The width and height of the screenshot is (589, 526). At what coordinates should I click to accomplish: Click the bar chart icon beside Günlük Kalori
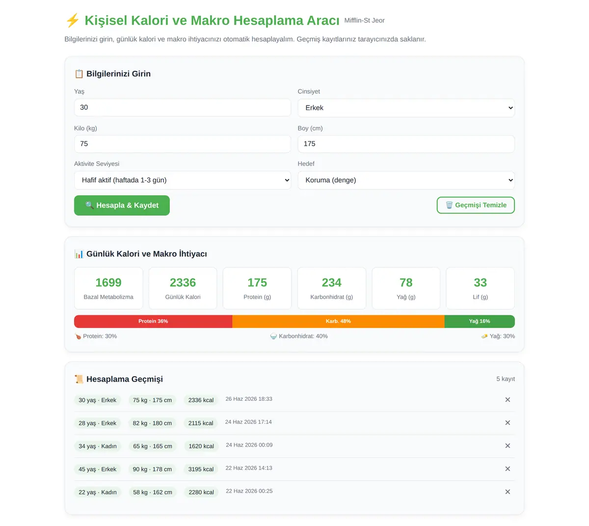tap(79, 254)
